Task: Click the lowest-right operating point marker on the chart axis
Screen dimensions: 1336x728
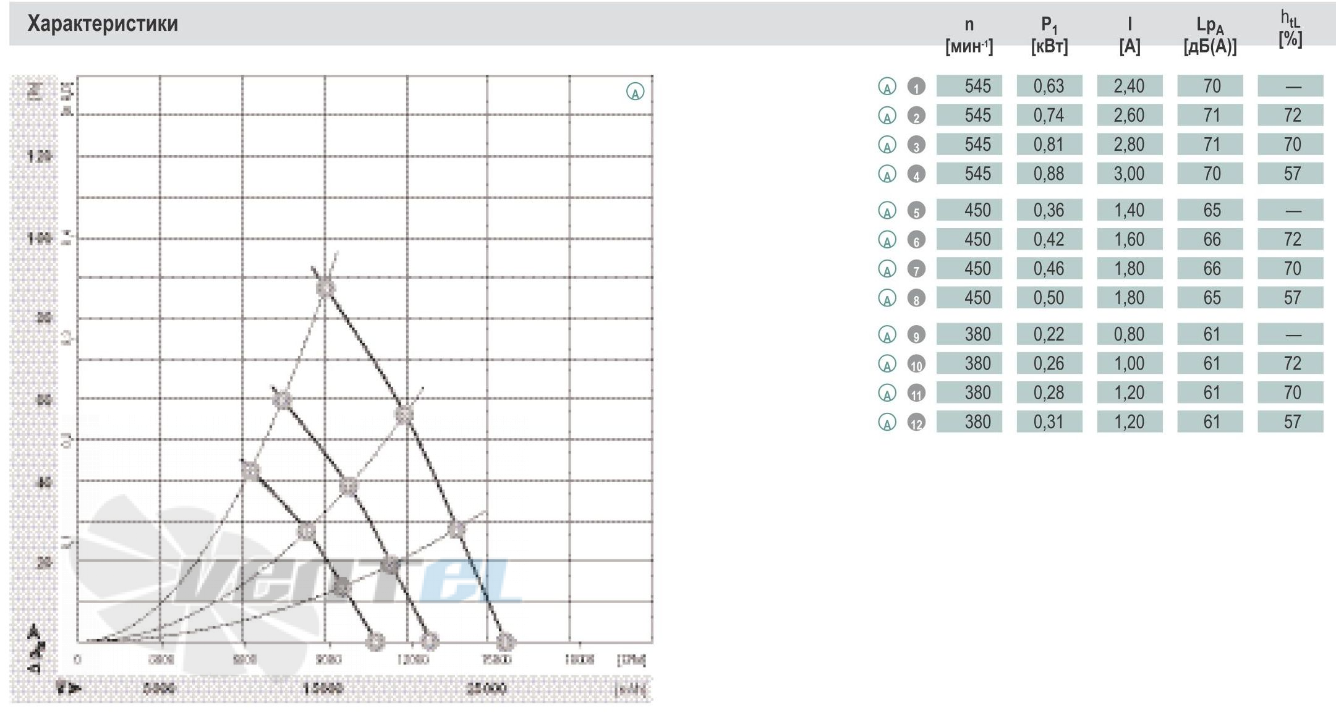Action: [505, 641]
